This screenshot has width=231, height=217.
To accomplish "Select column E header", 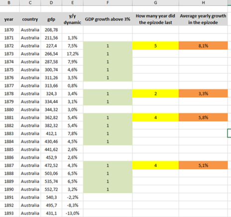I will click(73, 2).
